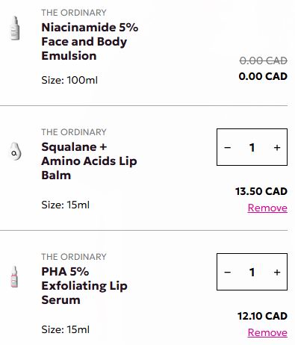Click The Ordinary brand above PHA serum
Screen dimensions: 295x345
click(74, 257)
